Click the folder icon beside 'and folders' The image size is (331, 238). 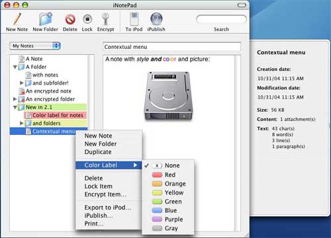(x=28, y=123)
